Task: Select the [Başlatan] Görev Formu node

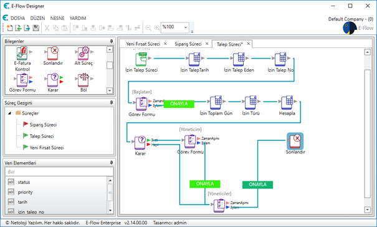Action: [142, 104]
